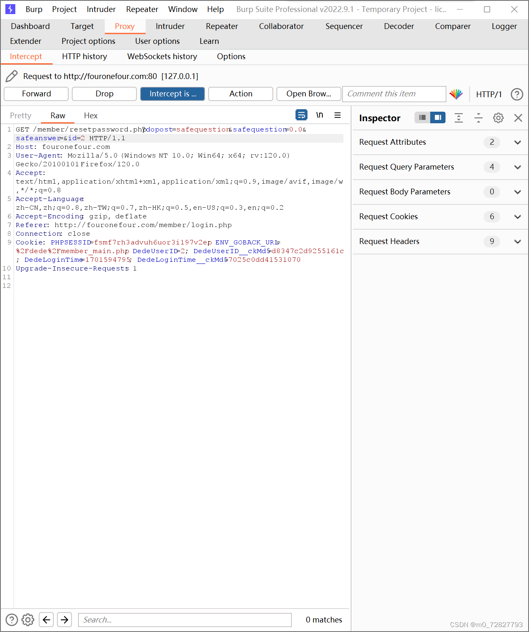Open the highlight color picker icon
529x632 pixels.
[x=456, y=94]
